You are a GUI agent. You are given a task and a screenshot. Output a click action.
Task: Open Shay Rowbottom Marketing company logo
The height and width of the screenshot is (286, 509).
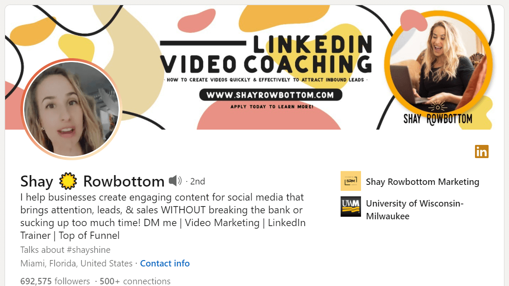[350, 181]
